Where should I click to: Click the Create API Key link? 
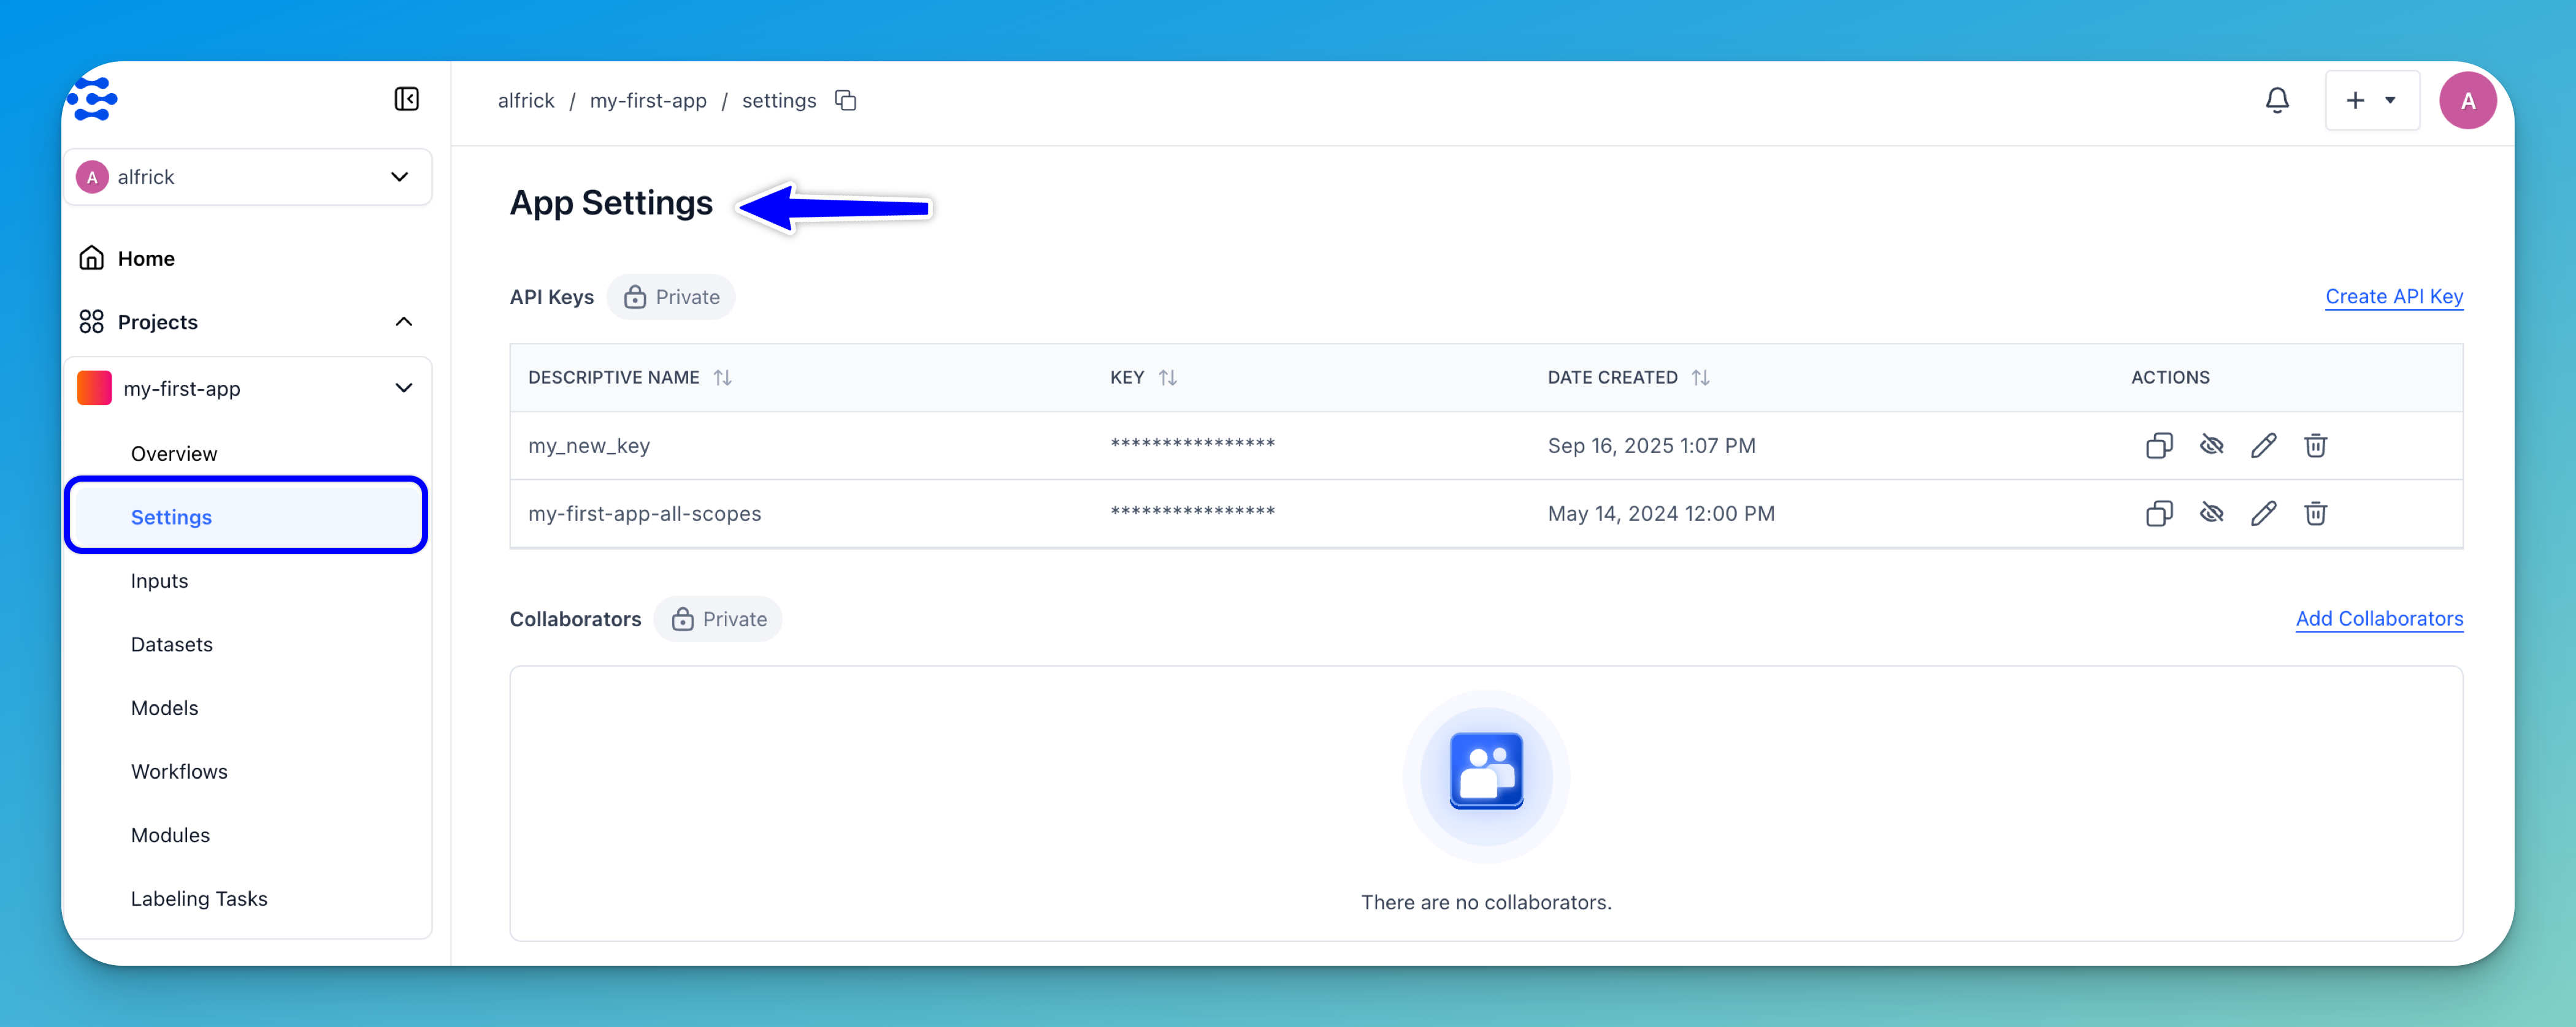[2393, 297]
